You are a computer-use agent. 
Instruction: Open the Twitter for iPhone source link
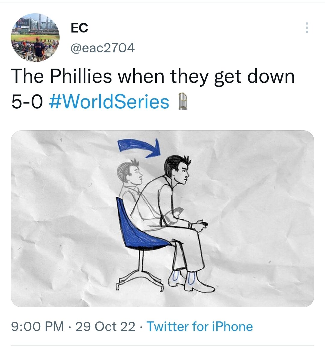[200, 327]
